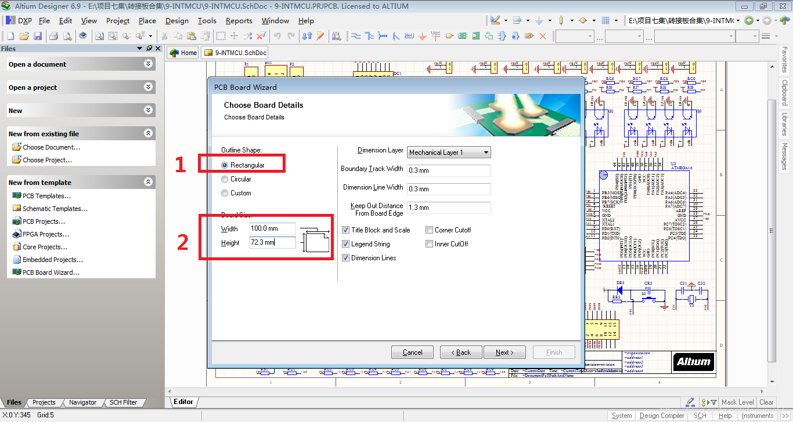This screenshot has height=422, width=793.
Task: Click the DXP system menu icon
Action: coord(19,20)
